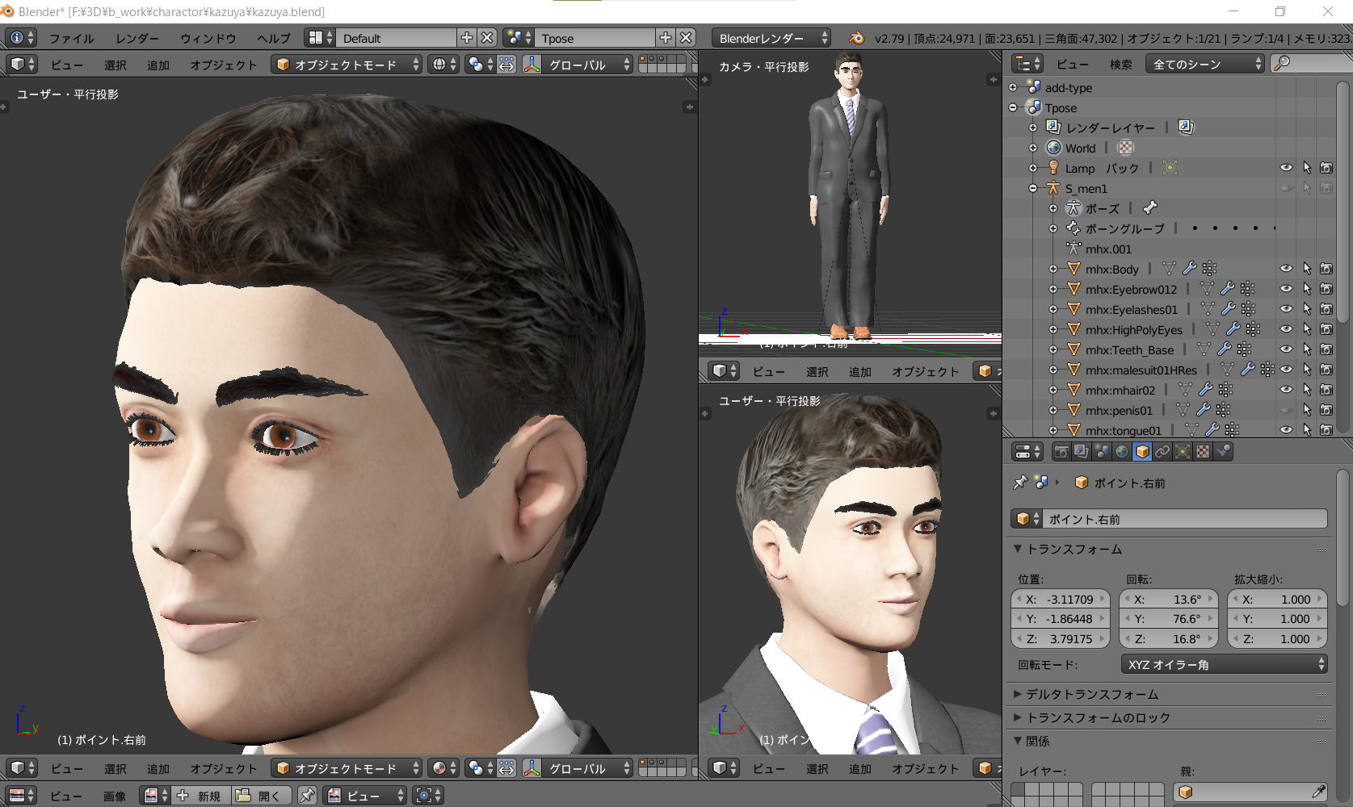Open the ファイル menu
This screenshot has height=807, width=1353.
pyautogui.click(x=71, y=38)
